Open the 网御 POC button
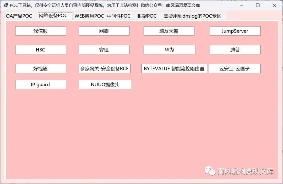The height and width of the screenshot is (184, 283). coord(104,31)
